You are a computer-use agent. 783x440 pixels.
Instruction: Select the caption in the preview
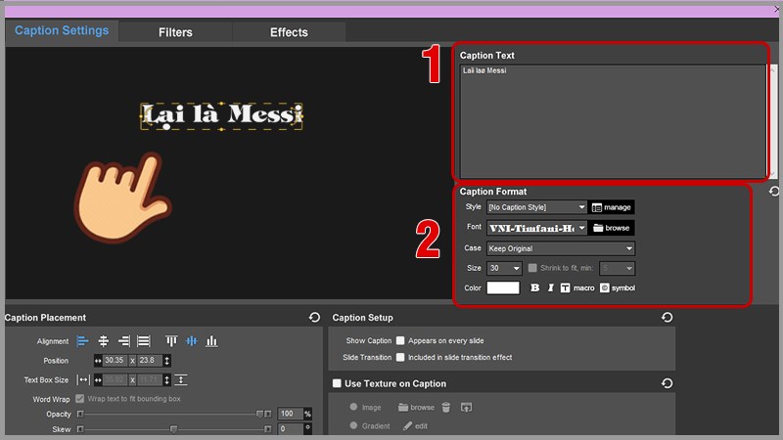tap(222, 116)
